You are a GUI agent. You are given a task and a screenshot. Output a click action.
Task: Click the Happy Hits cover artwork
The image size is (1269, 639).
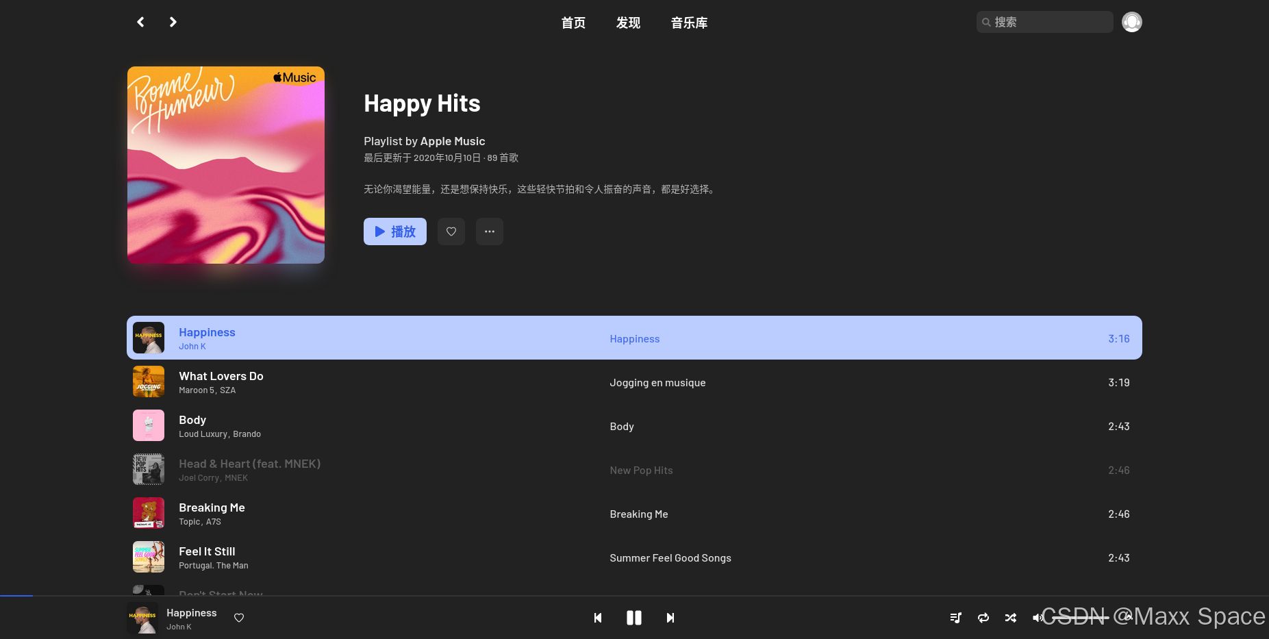pyautogui.click(x=226, y=164)
